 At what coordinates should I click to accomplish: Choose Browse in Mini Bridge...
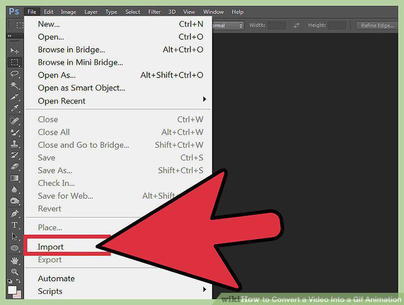[x=119, y=63]
